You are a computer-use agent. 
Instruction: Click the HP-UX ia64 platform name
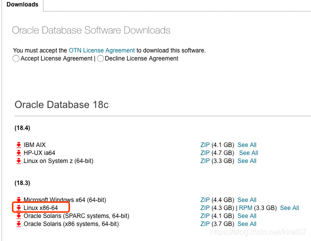pos(39,153)
